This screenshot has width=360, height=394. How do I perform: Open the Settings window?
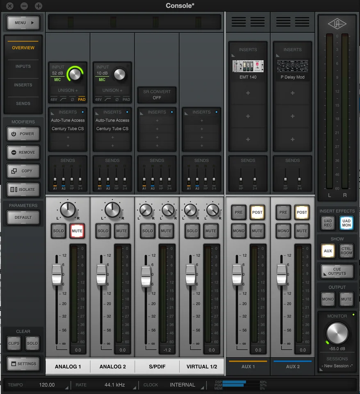point(23,364)
